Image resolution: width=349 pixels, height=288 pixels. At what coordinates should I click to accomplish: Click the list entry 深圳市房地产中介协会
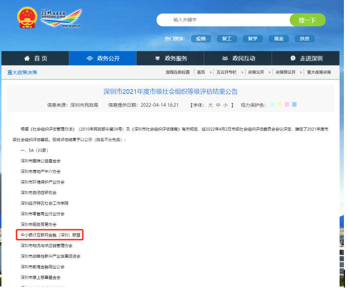click(x=41, y=171)
